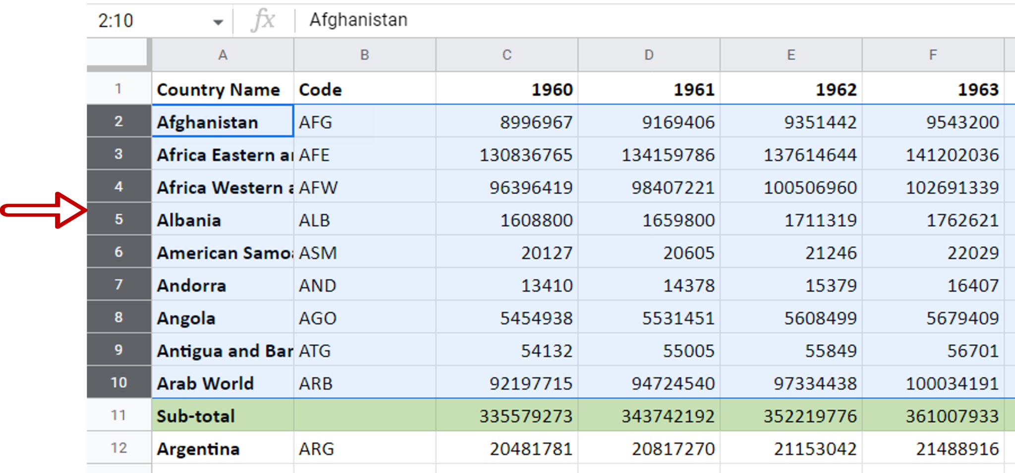This screenshot has width=1015, height=473.
Task: Select the 1960 header cell
Action: click(506, 89)
